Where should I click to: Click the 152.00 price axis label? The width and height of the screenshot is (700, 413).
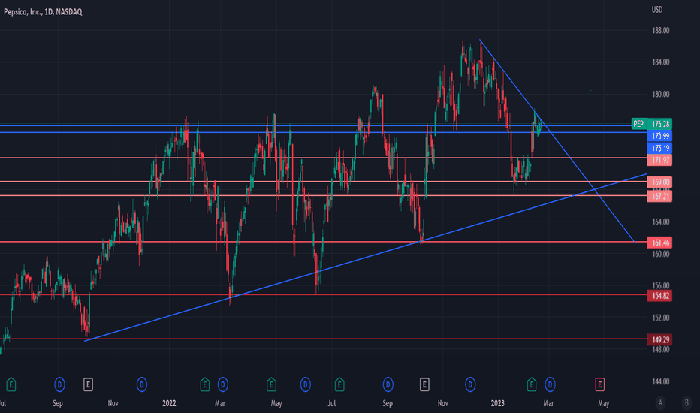coord(661,318)
